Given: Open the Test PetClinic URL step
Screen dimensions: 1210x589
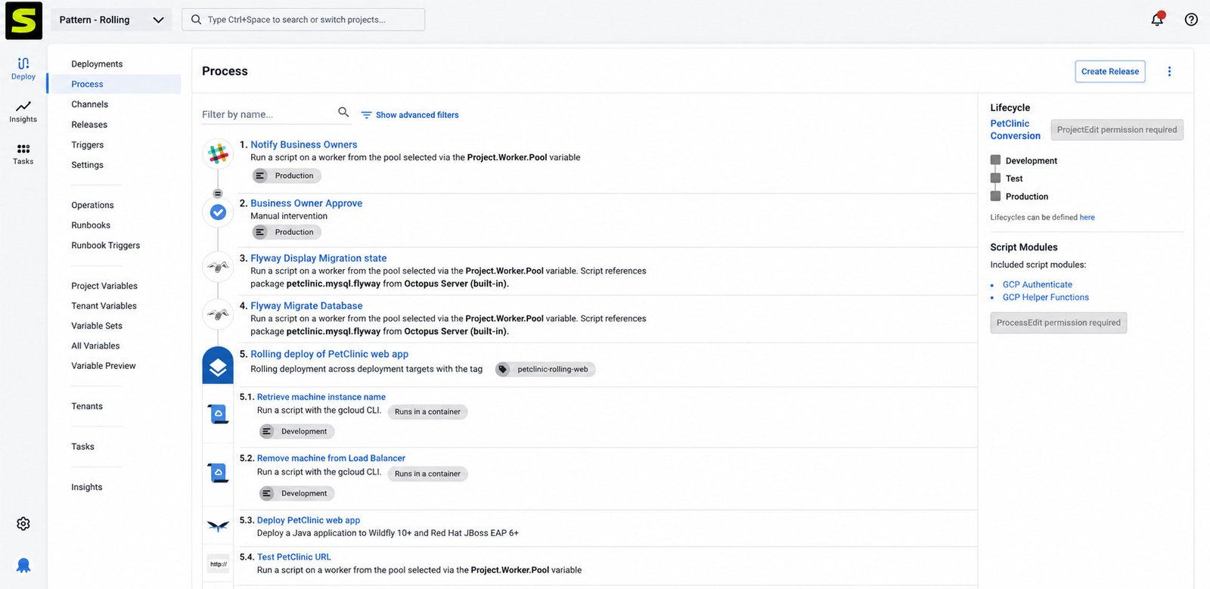Looking at the screenshot, I should [293, 557].
